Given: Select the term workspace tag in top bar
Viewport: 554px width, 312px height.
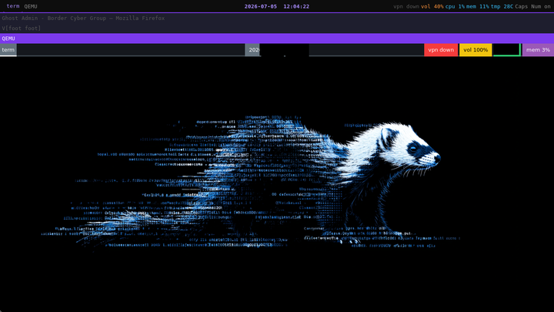Looking at the screenshot, I should [13, 6].
